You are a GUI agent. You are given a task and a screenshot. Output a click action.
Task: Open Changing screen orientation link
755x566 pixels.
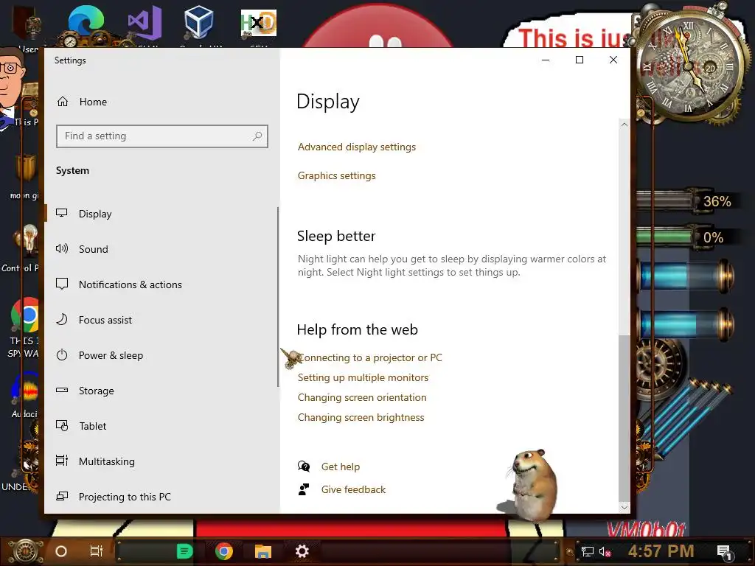tap(362, 397)
